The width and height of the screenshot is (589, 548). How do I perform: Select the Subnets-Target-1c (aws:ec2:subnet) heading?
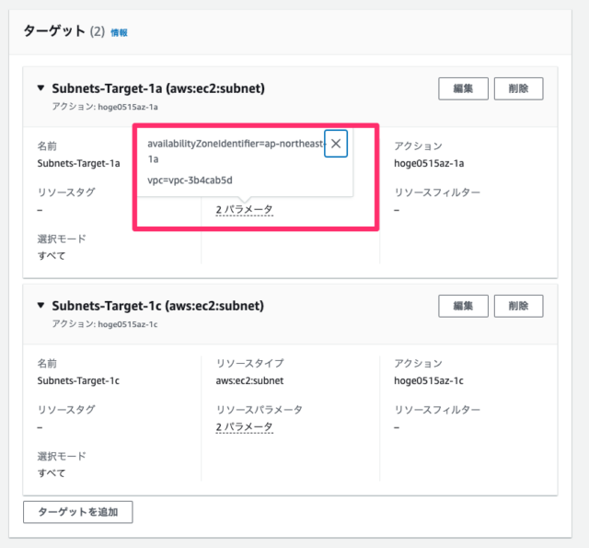(157, 306)
